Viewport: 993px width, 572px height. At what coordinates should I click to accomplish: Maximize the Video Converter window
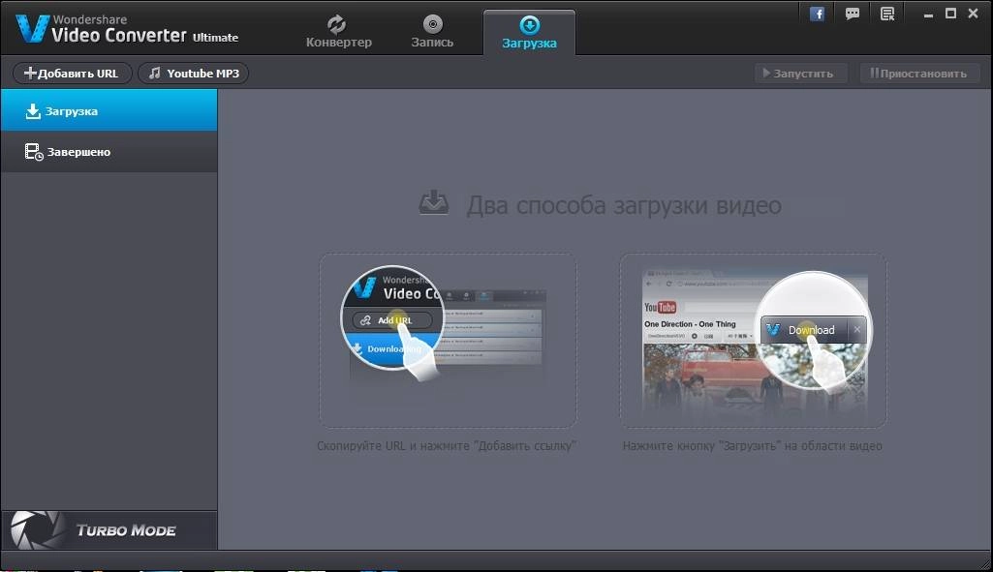(950, 14)
